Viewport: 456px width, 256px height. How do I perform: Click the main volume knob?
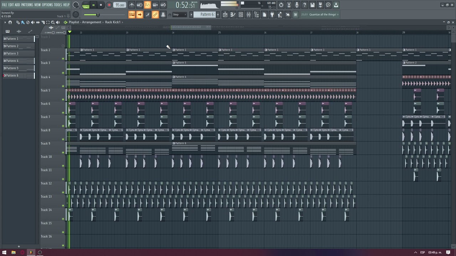pyautogui.click(x=76, y=5)
